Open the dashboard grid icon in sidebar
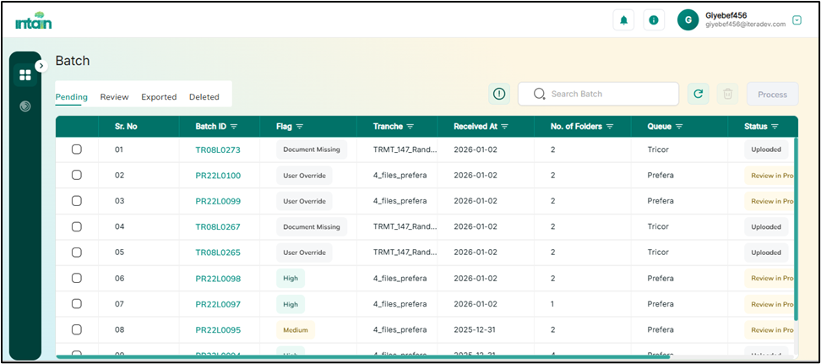The image size is (821, 364). click(x=25, y=75)
